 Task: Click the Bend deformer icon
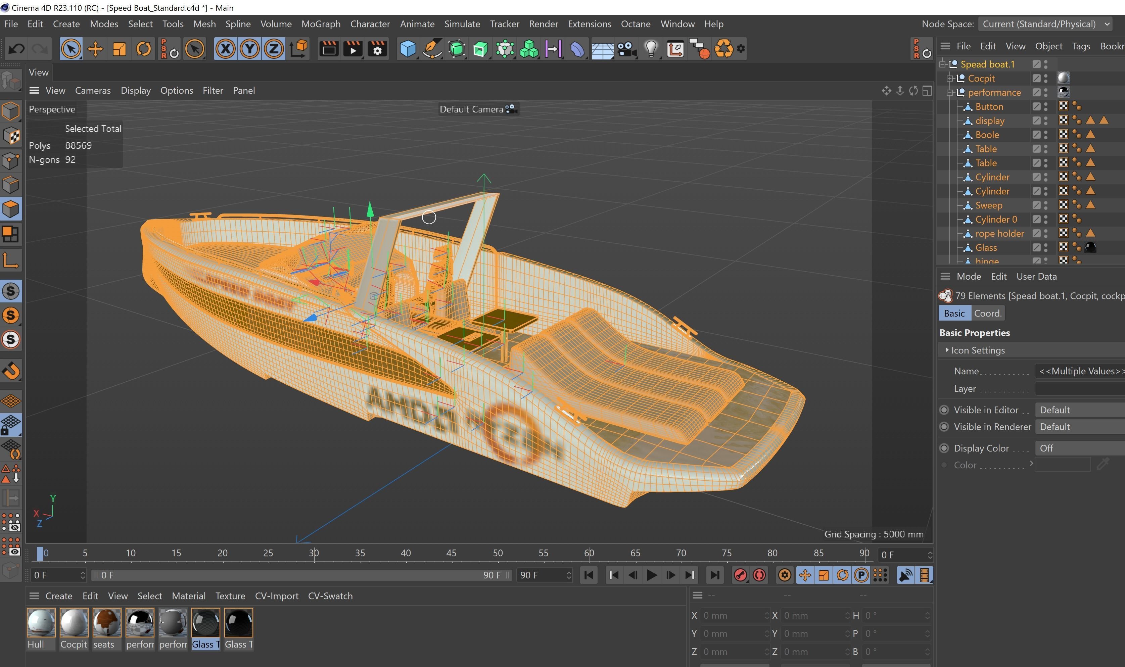click(577, 49)
